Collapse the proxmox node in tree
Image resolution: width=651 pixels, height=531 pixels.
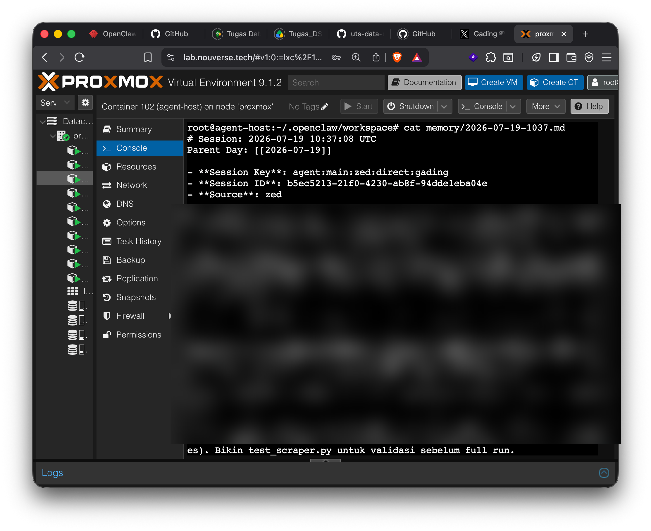click(x=53, y=136)
